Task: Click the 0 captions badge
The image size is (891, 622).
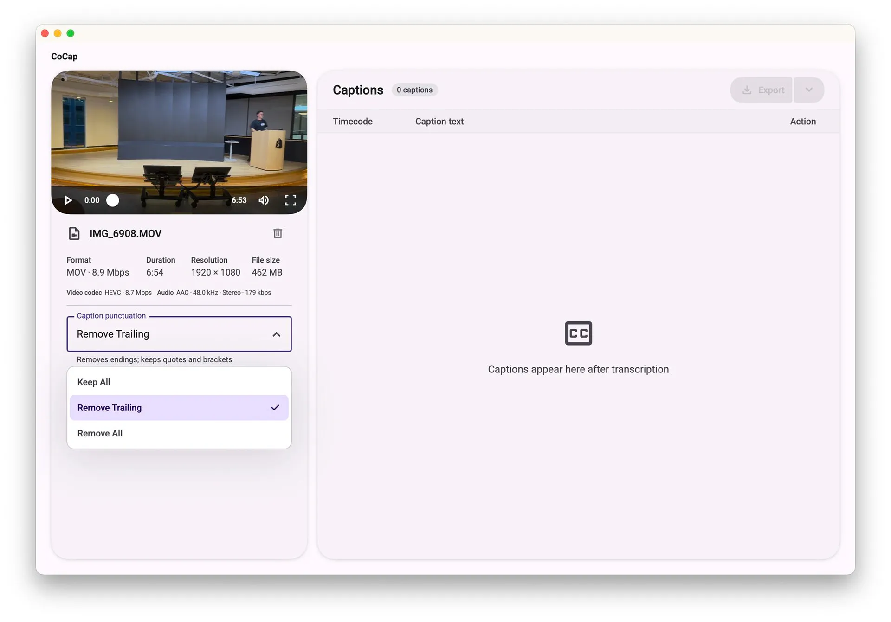Action: (414, 90)
